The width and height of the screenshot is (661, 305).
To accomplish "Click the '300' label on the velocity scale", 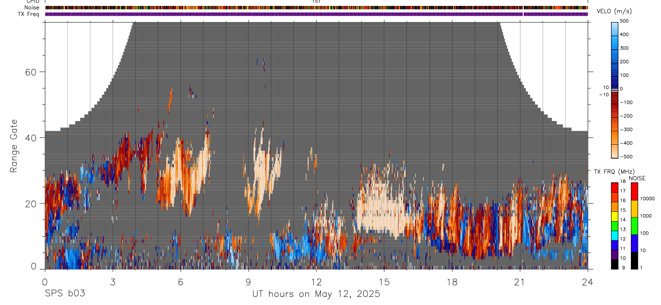I will (x=625, y=48).
